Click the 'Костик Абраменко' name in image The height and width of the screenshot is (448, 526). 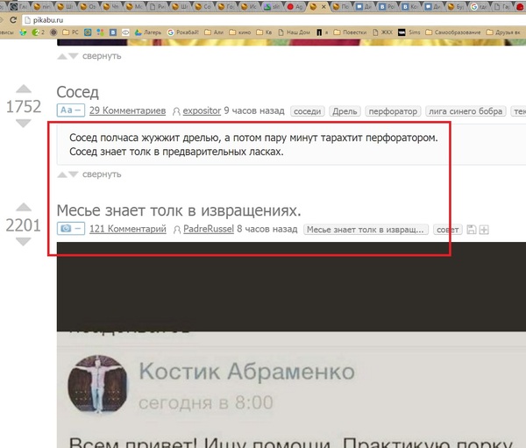coord(247,371)
